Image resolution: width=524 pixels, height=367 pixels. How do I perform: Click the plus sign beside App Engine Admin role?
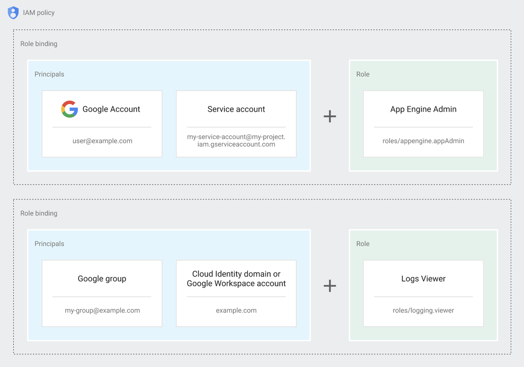point(330,116)
